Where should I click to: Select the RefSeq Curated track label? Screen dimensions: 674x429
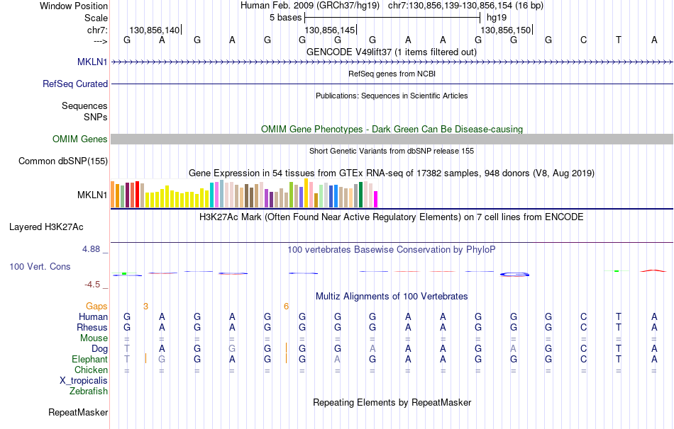point(74,84)
